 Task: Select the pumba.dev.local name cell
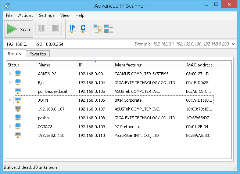(52, 91)
